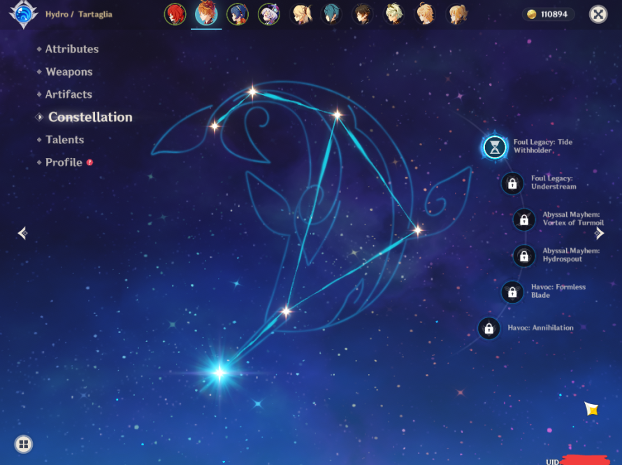The width and height of the screenshot is (622, 465).
Task: Select the locked Abyssal Mayhem: Vortex of Turmoil node
Action: (x=524, y=220)
